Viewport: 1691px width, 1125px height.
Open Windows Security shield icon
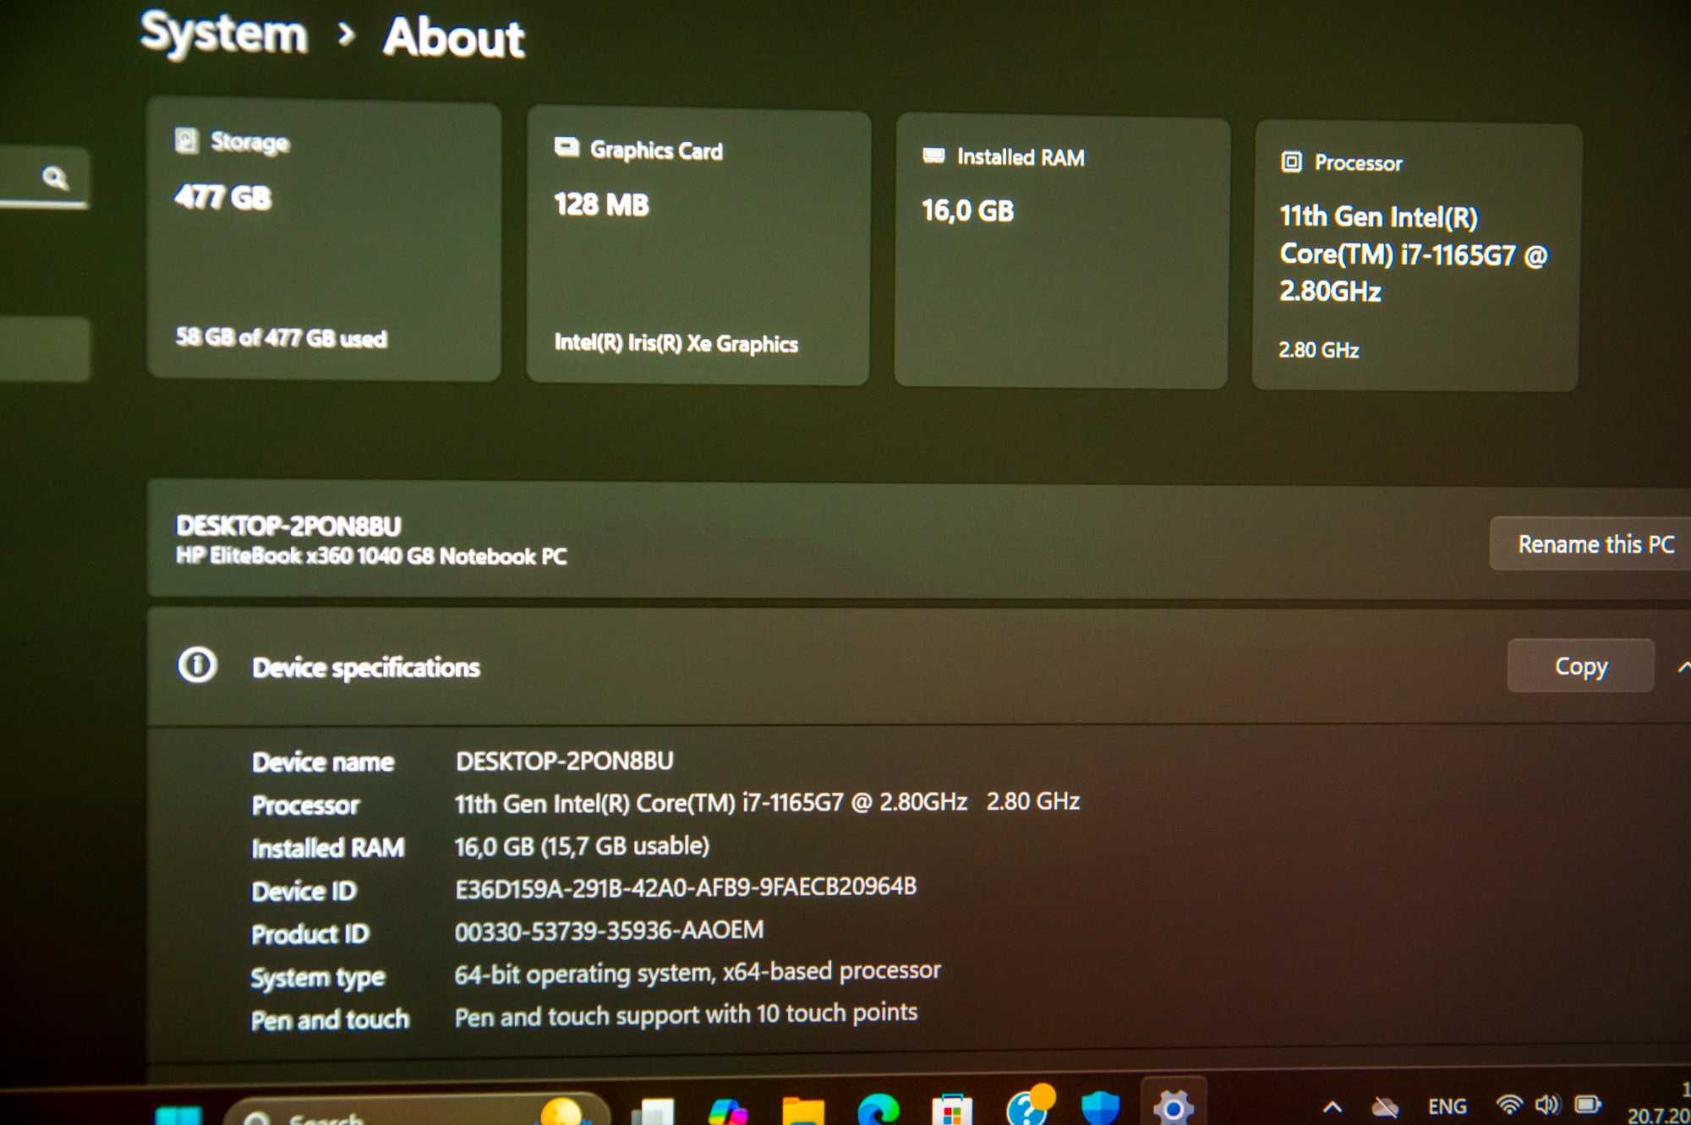[1100, 1107]
